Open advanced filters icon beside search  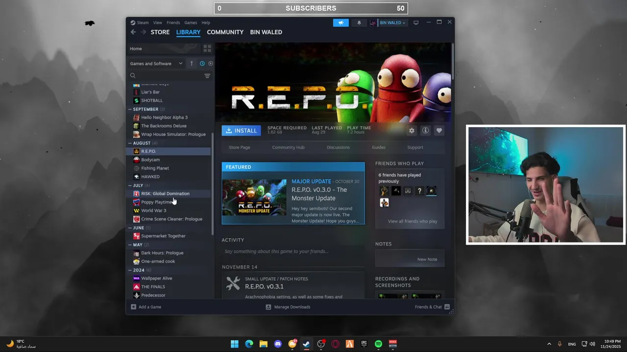tap(207, 76)
